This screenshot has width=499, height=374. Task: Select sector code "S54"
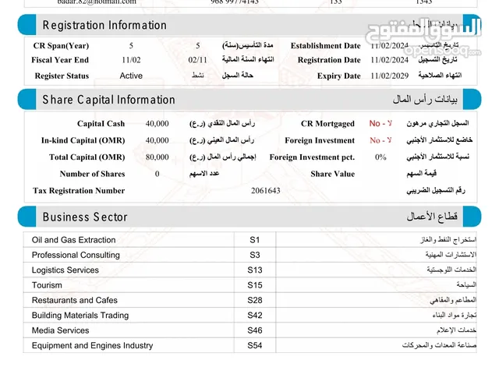coord(255,345)
